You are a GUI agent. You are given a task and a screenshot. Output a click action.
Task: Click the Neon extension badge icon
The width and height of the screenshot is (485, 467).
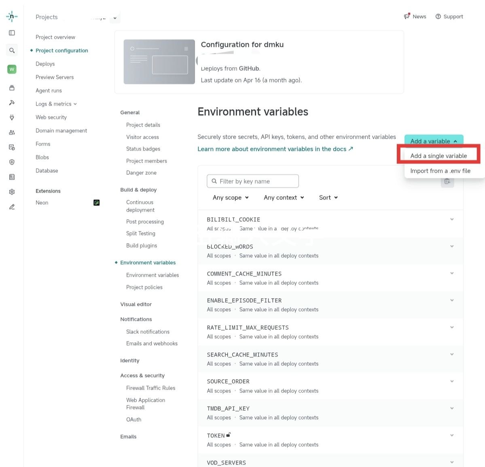[x=97, y=203]
